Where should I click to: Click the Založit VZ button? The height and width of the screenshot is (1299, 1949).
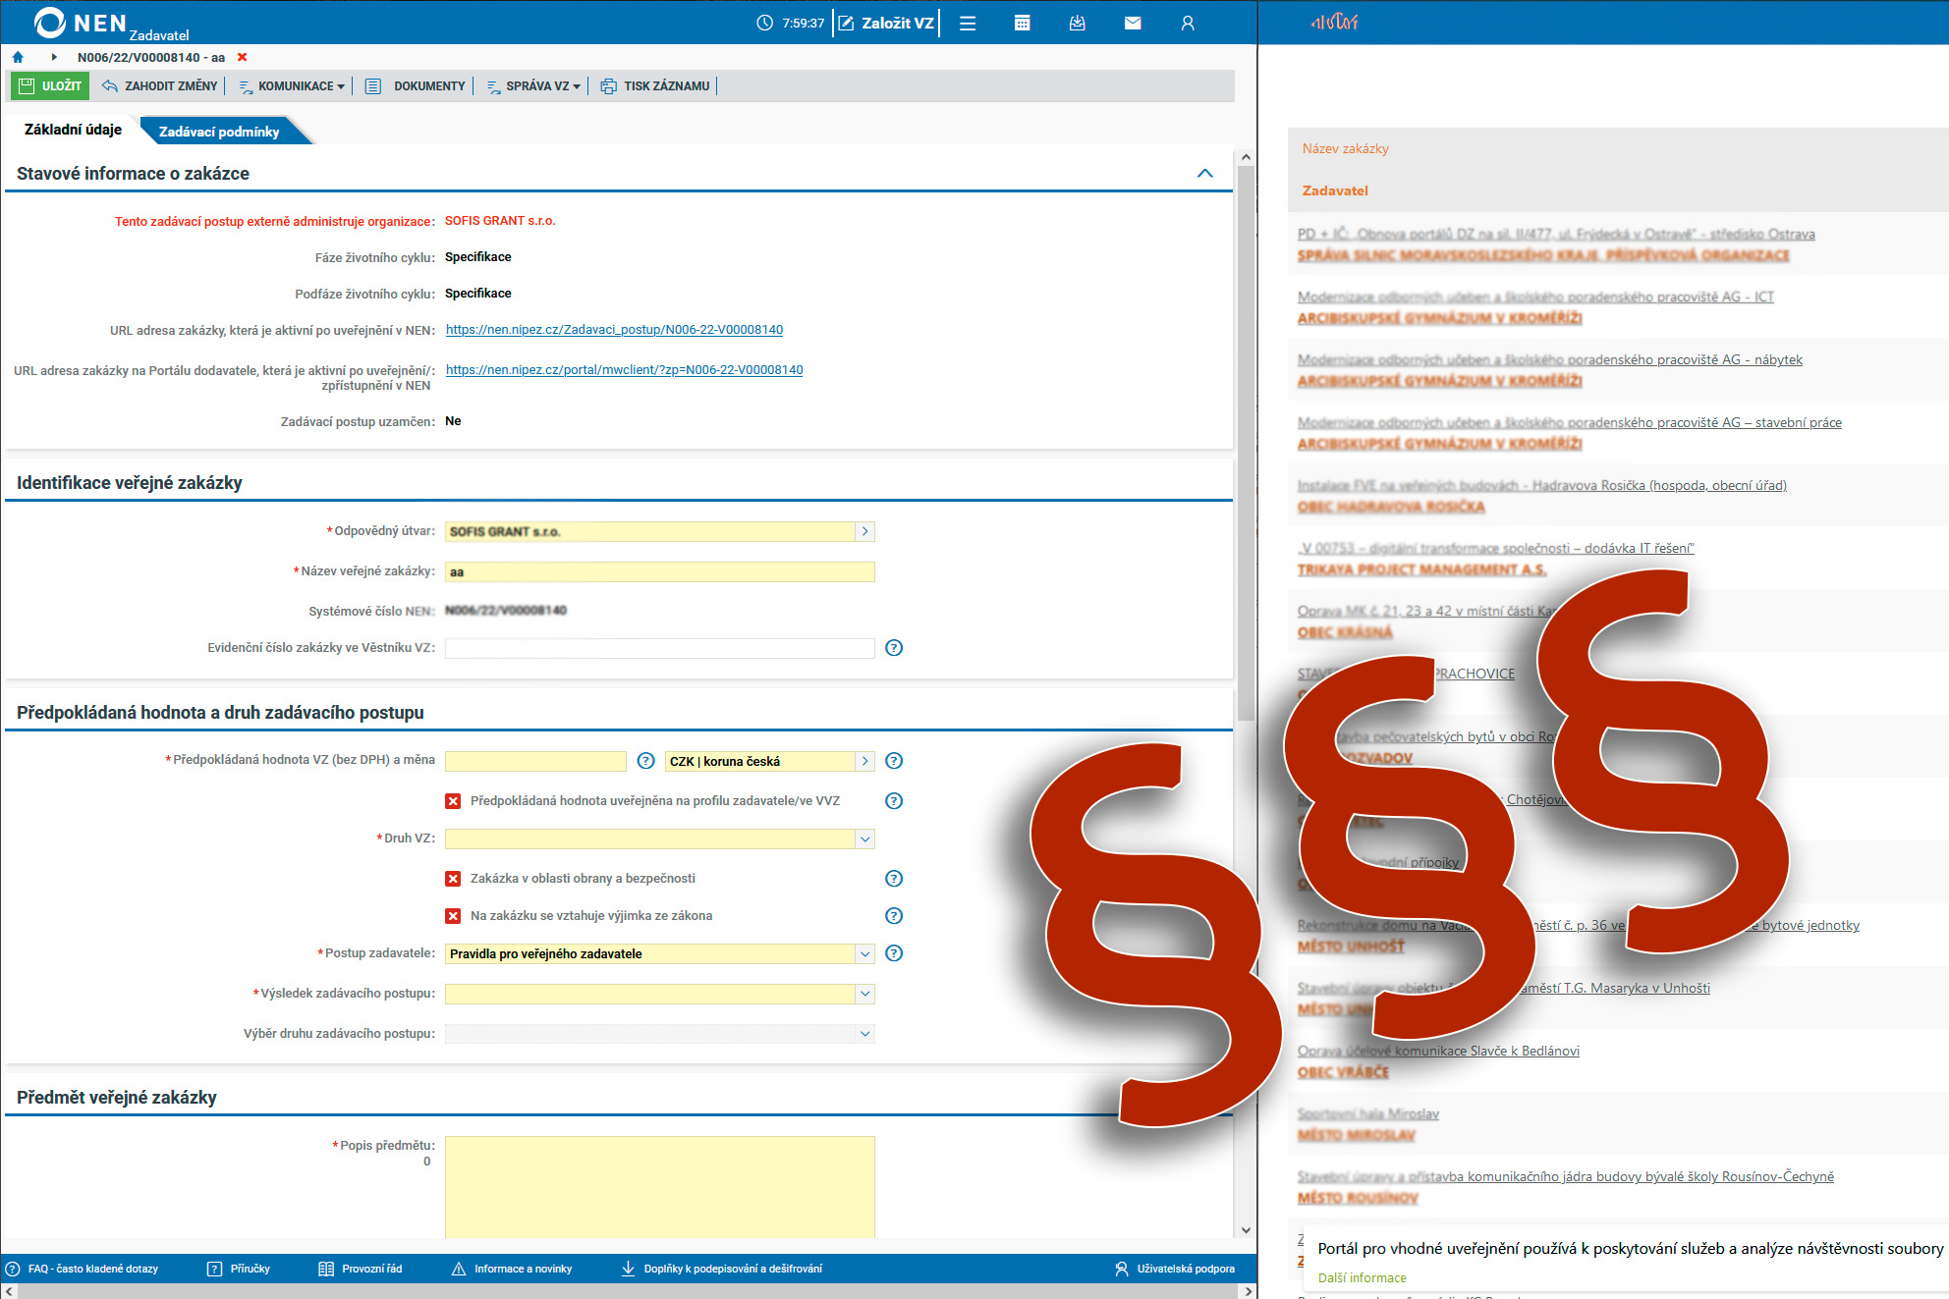(886, 23)
